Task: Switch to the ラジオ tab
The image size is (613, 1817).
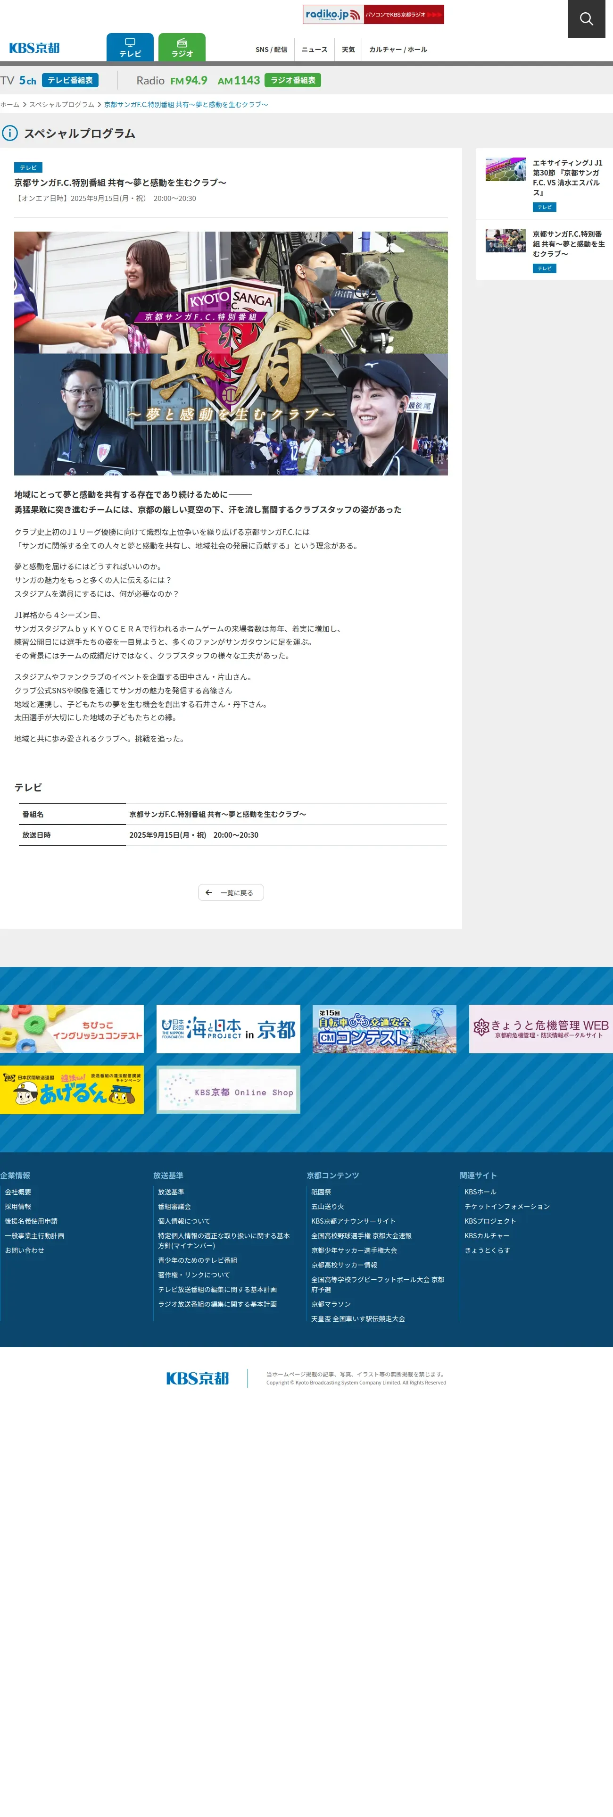Action: coord(182,48)
